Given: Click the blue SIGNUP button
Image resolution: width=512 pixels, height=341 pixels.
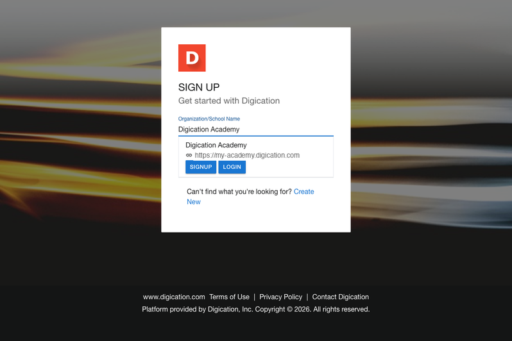Looking at the screenshot, I should (x=201, y=167).
